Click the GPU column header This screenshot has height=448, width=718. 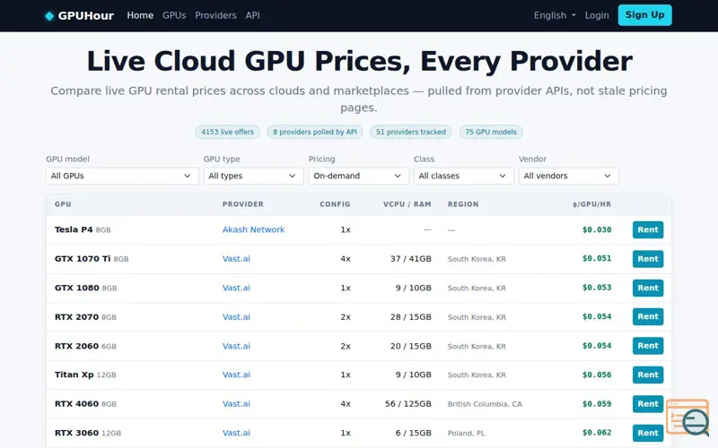(63, 204)
